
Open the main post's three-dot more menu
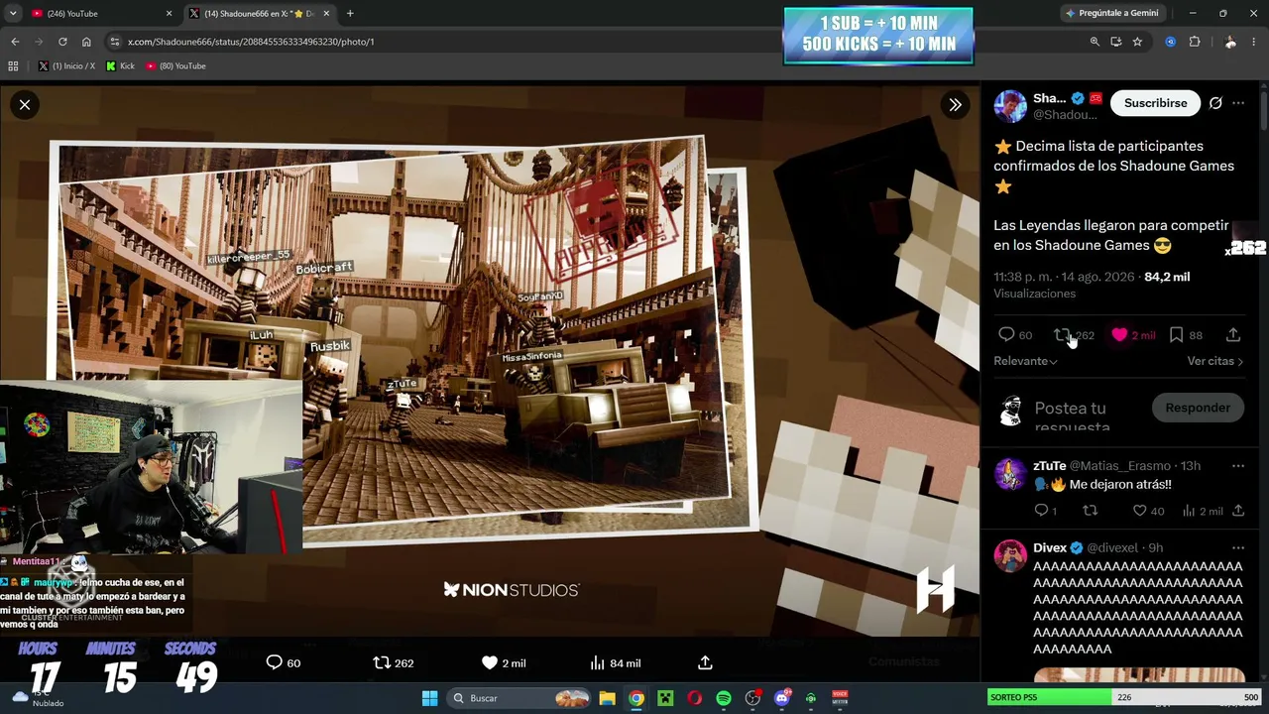click(x=1238, y=103)
